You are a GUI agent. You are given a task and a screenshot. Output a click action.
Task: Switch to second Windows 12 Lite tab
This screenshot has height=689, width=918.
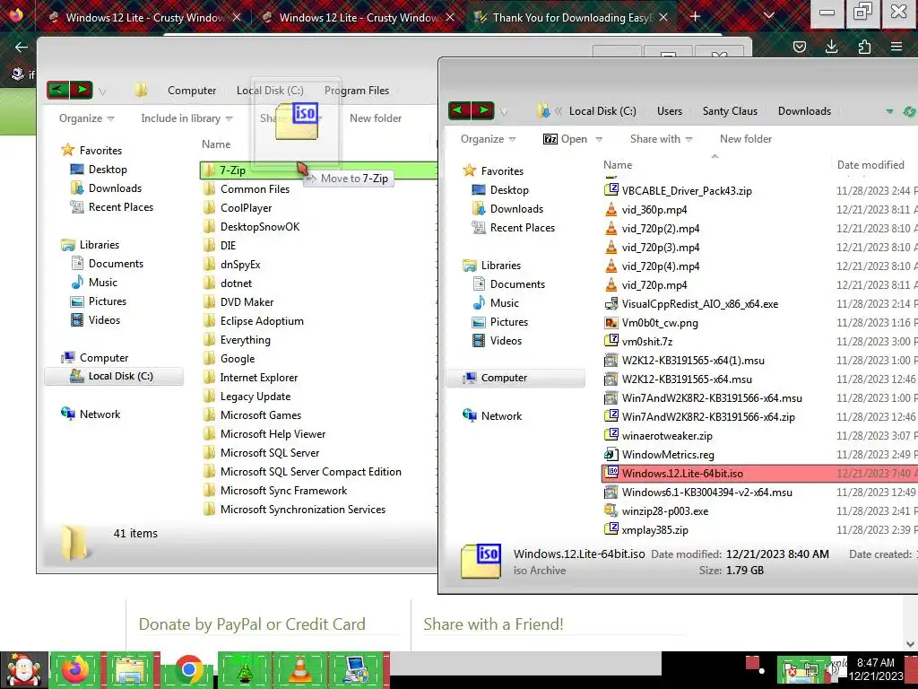(x=359, y=18)
